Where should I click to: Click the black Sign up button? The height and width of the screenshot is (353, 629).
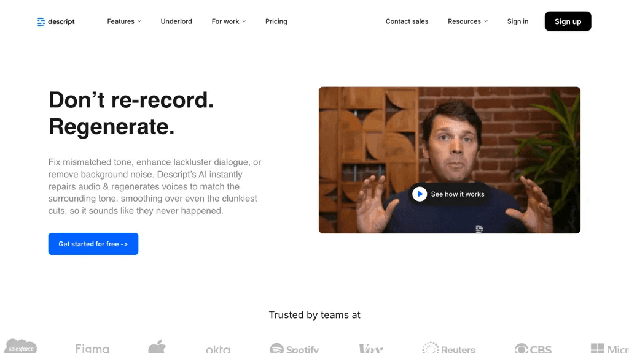pyautogui.click(x=568, y=21)
